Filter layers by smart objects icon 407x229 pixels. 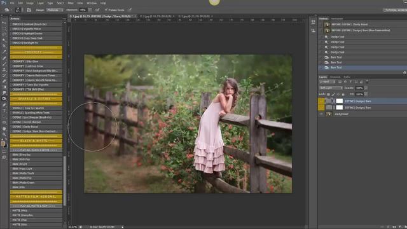(362, 82)
